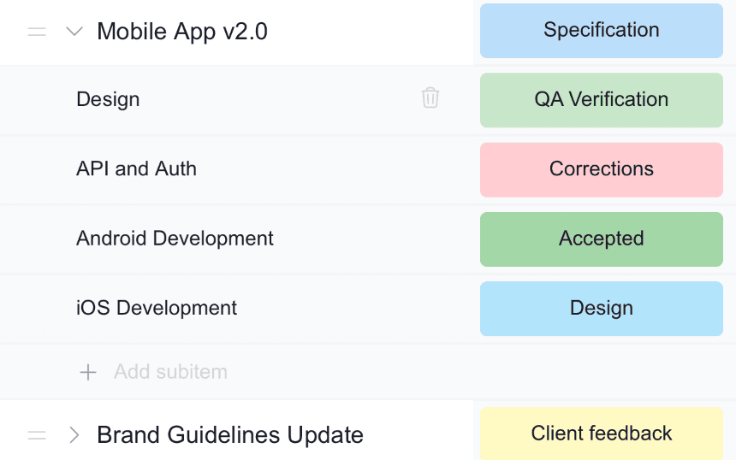Click the empty status cell beside Add subitem
The image size is (736, 460).
(601, 372)
